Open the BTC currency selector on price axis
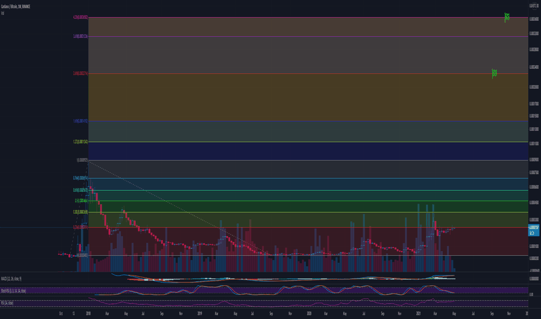 coord(534,6)
